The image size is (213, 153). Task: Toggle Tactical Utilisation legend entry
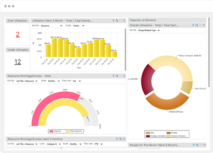point(176,136)
